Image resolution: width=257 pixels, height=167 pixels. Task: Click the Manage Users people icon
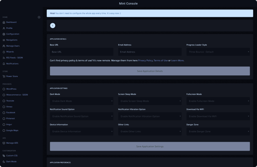[x=4, y=46]
